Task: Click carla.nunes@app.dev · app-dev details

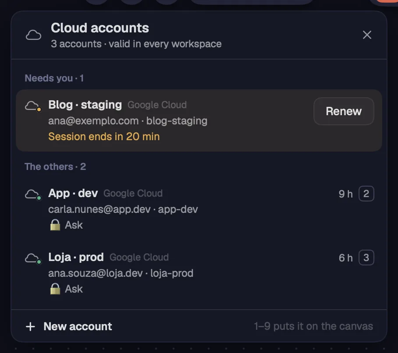Action: (x=123, y=209)
